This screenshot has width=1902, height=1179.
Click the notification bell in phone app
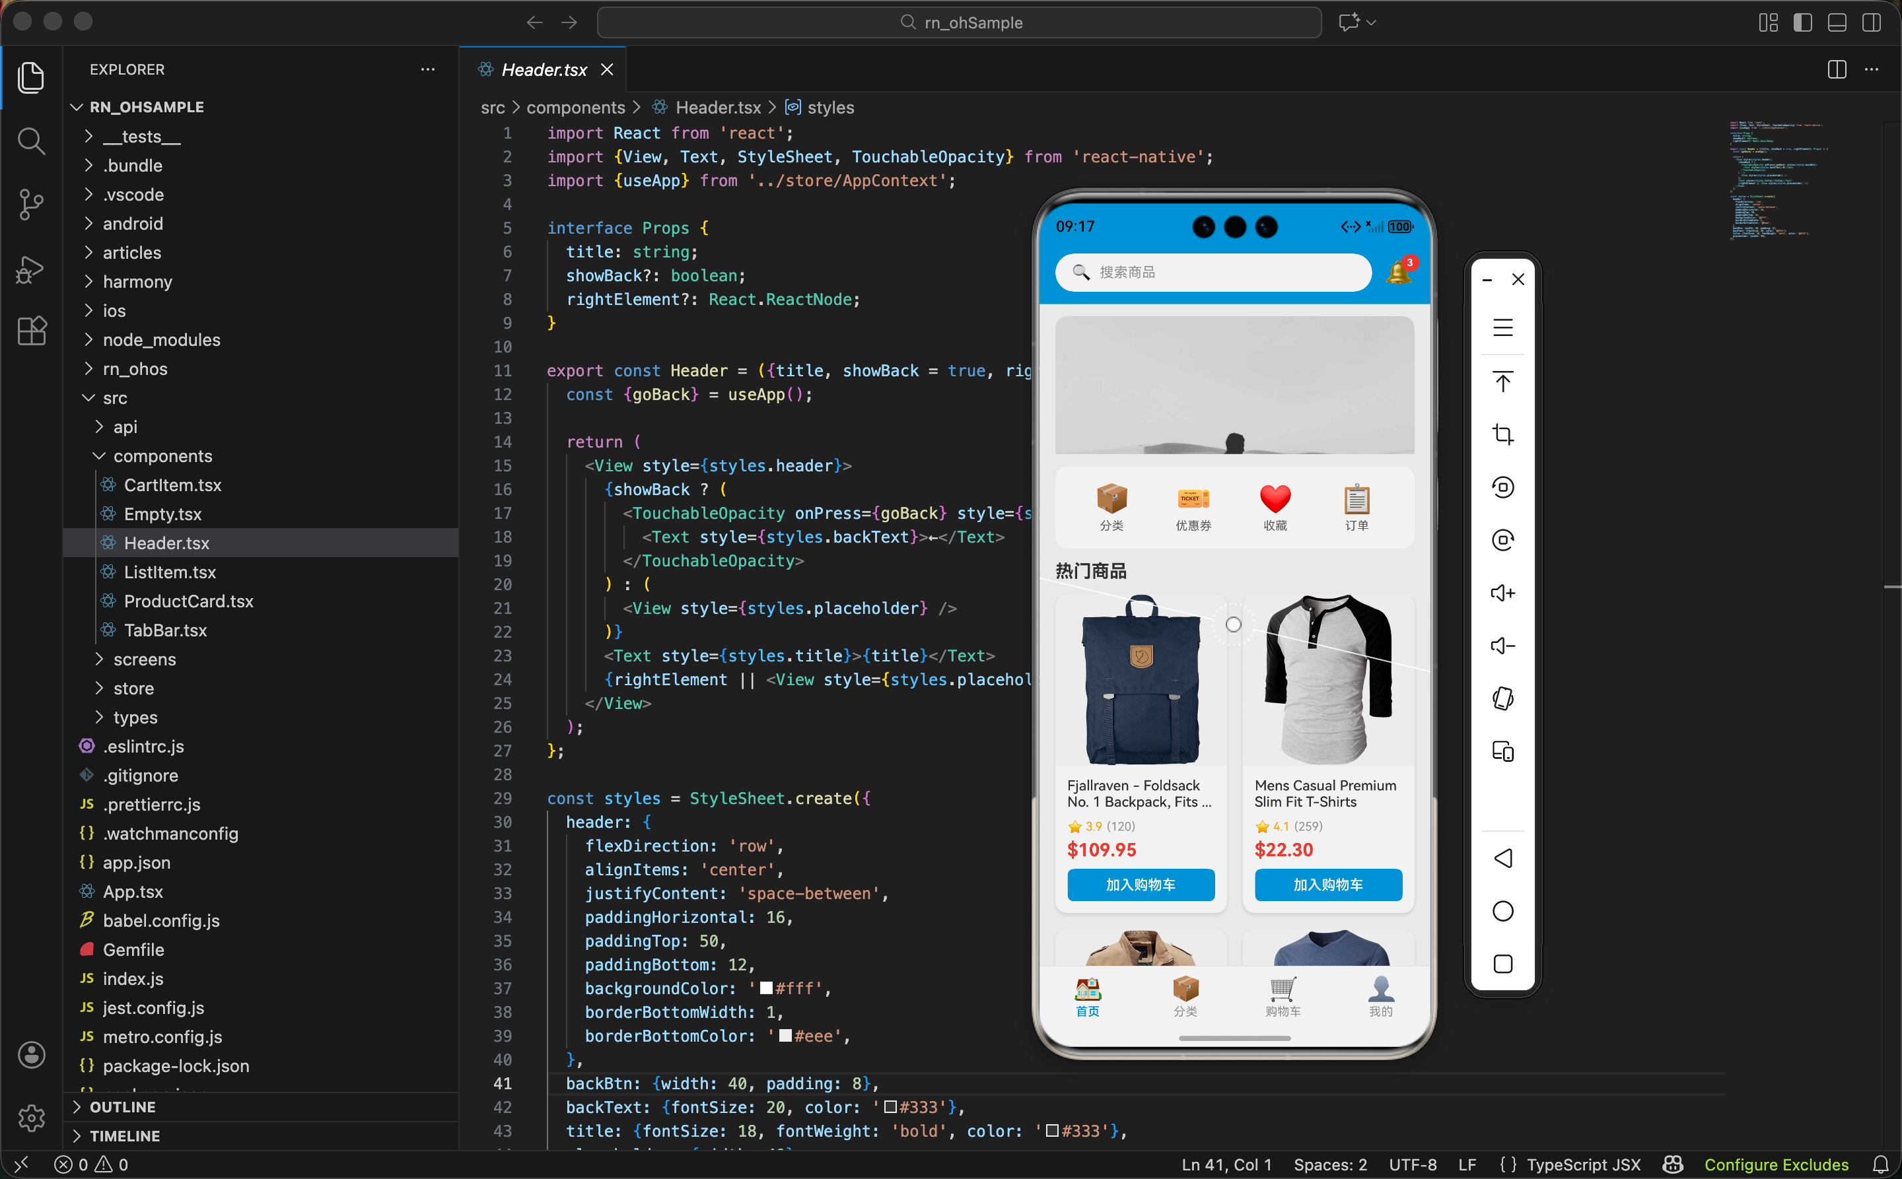tap(1398, 272)
